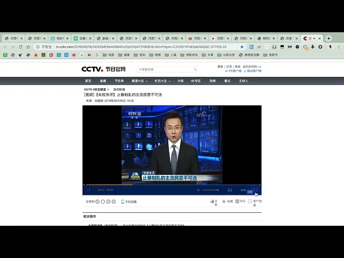Image resolution: width=344 pixels, height=258 pixels.
Task: Click the CCTV-1综合频道 breadcrumb link
Action: pos(95,90)
